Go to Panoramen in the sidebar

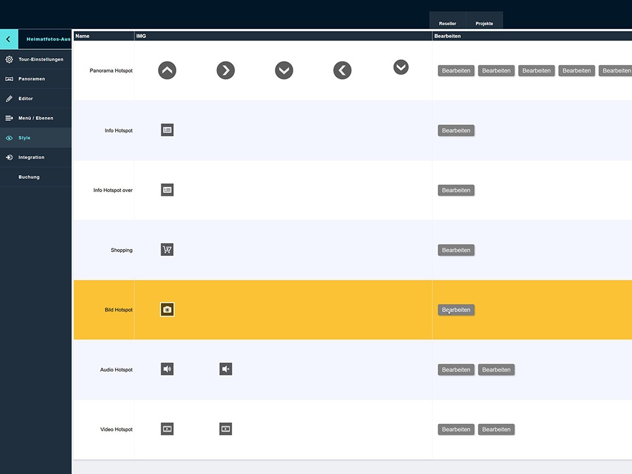tap(32, 79)
